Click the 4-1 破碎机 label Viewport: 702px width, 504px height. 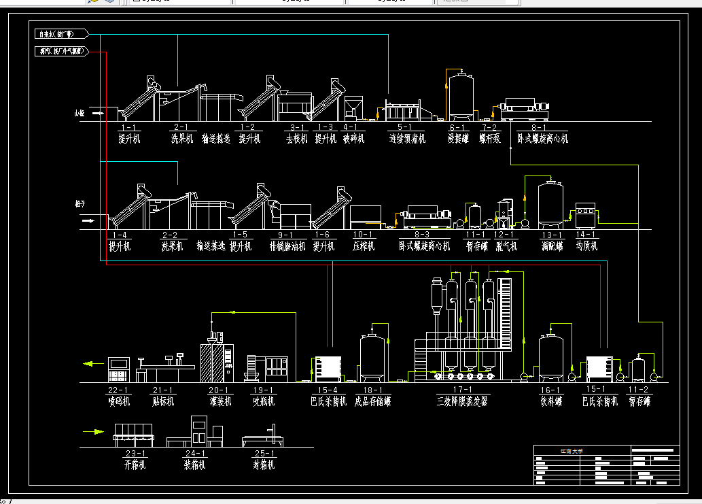point(353,134)
